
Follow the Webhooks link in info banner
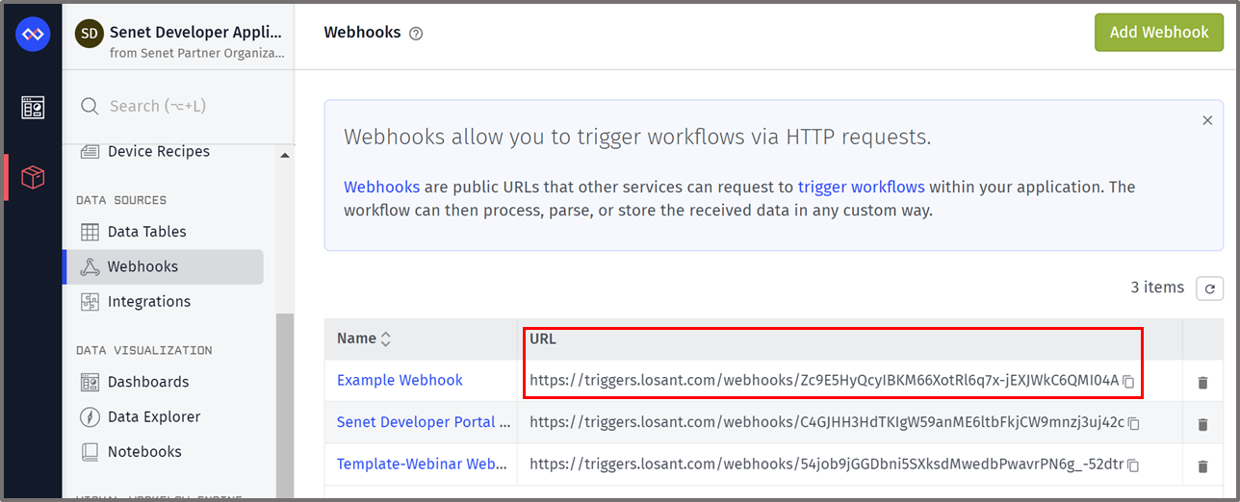click(381, 188)
